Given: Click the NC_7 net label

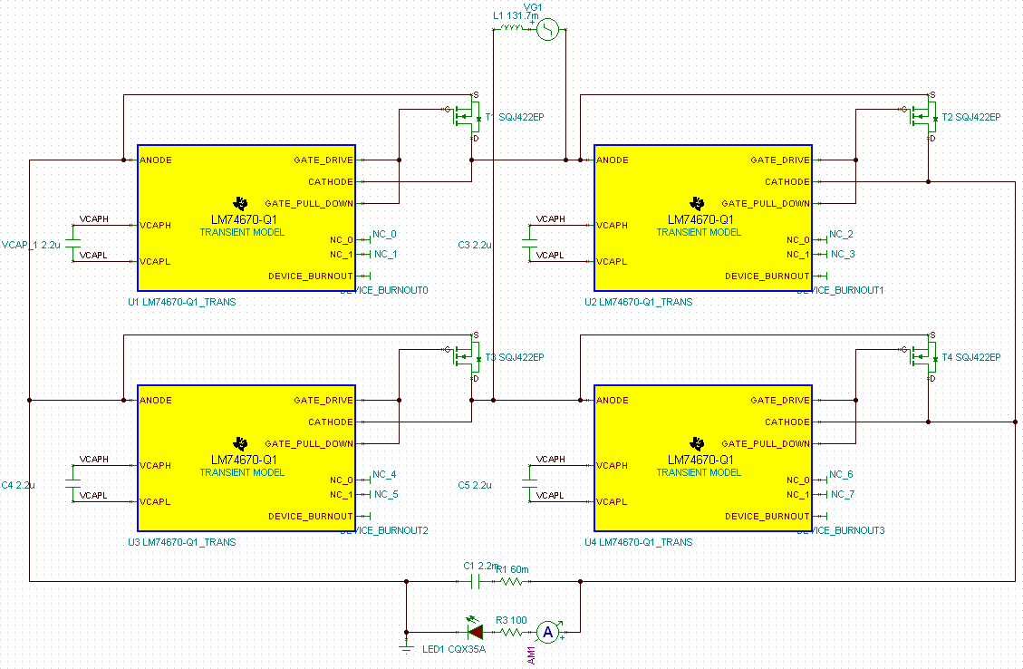Looking at the screenshot, I should [x=843, y=495].
